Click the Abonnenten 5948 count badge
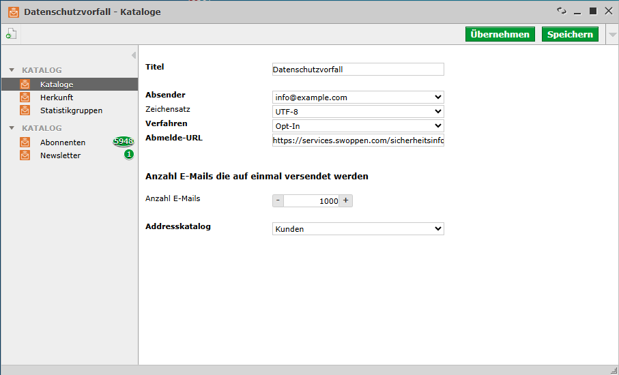Viewport: 619px width, 375px height. [123, 142]
